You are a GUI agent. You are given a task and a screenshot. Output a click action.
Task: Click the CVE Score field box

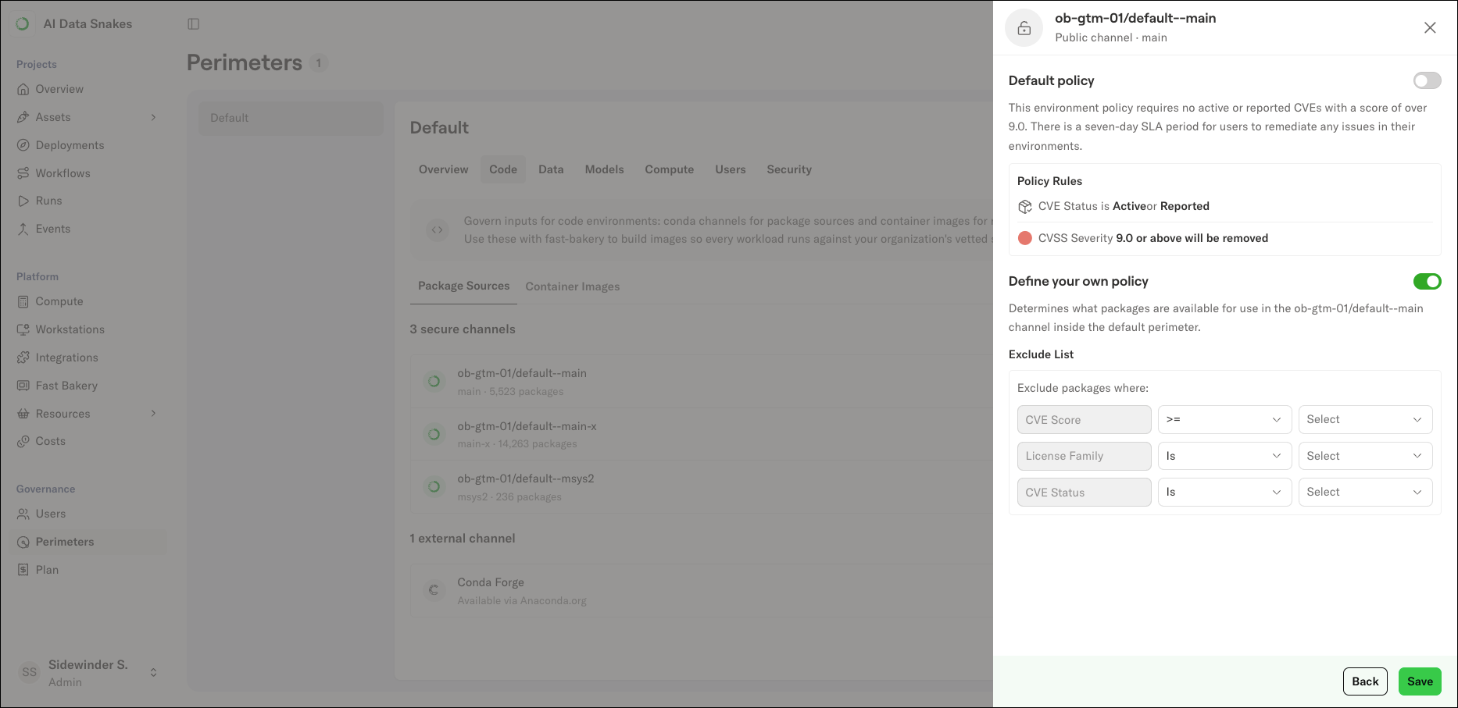click(x=1084, y=420)
